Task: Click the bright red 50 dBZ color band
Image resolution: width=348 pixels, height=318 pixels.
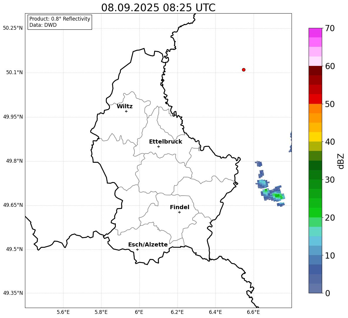Action: (315, 99)
